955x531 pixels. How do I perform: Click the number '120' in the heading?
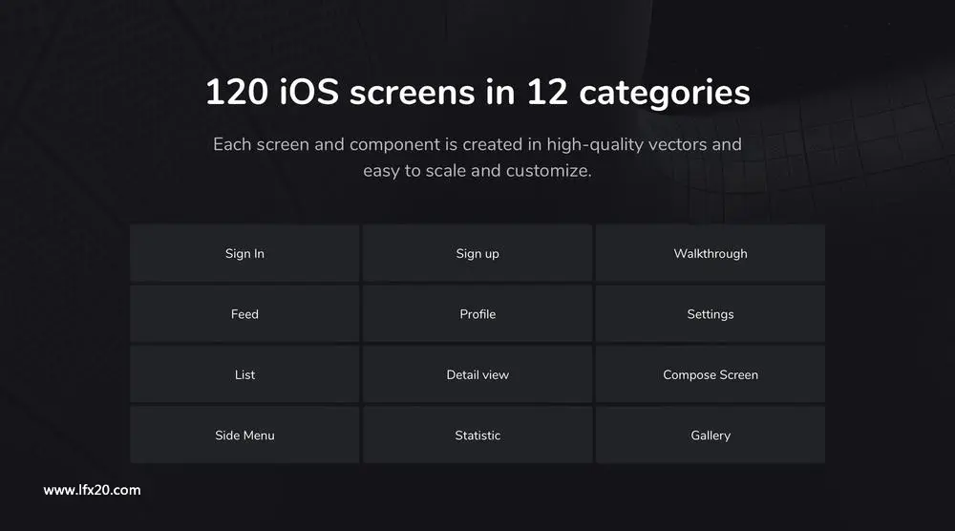click(x=237, y=92)
